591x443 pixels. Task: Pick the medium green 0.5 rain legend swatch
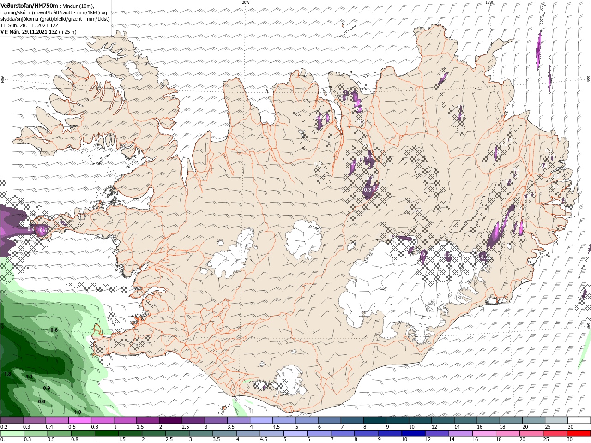(x=59, y=433)
